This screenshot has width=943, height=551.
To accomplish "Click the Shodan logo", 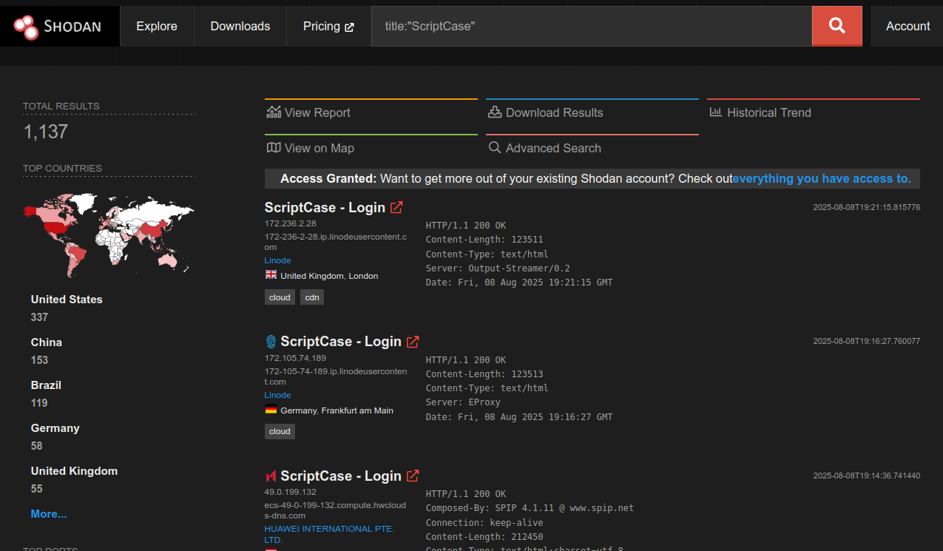I will click(58, 25).
